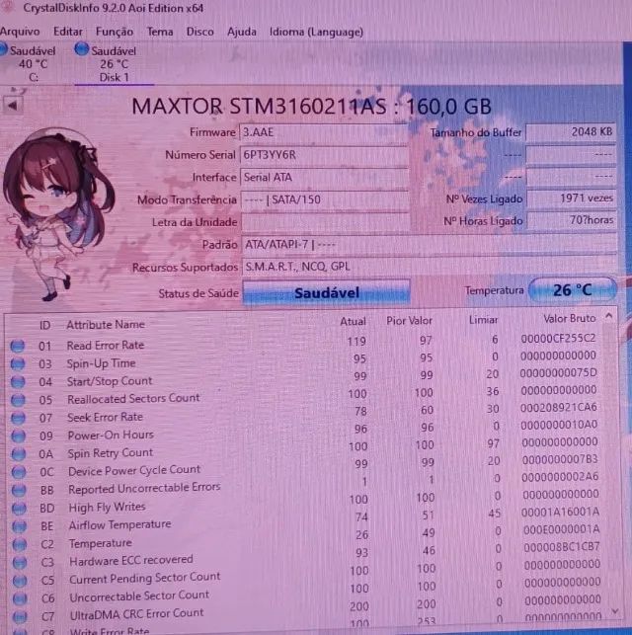
Task: Select the C: drive at 40 °C
Action: pos(31,63)
